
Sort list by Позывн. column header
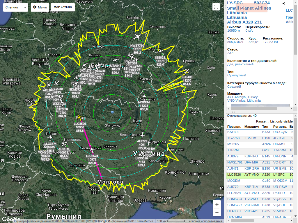tap(234, 127)
